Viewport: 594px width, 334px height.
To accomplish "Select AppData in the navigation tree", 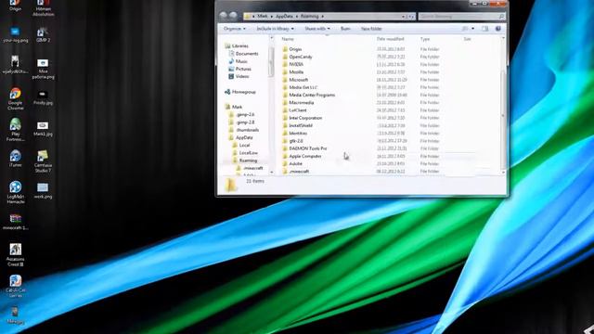I will (244, 137).
